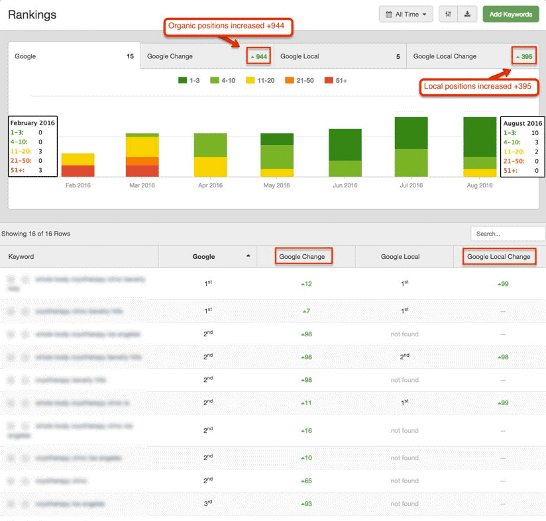
Task: Open the All Time date range dropdown
Action: click(x=406, y=14)
